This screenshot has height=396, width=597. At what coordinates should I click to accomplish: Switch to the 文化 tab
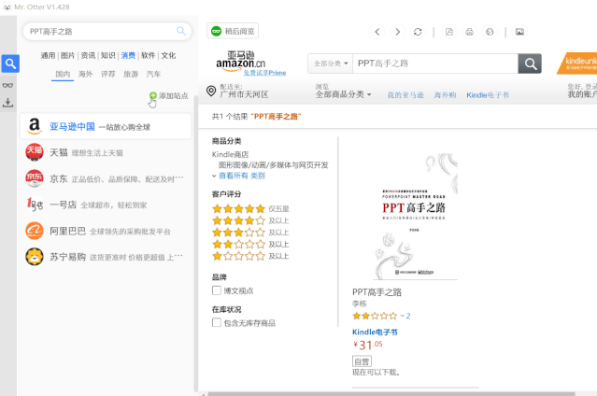coord(168,56)
